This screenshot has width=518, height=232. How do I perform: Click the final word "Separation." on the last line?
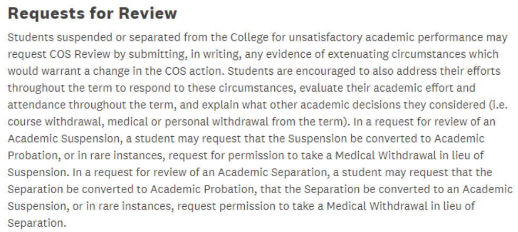pyautogui.click(x=37, y=223)
